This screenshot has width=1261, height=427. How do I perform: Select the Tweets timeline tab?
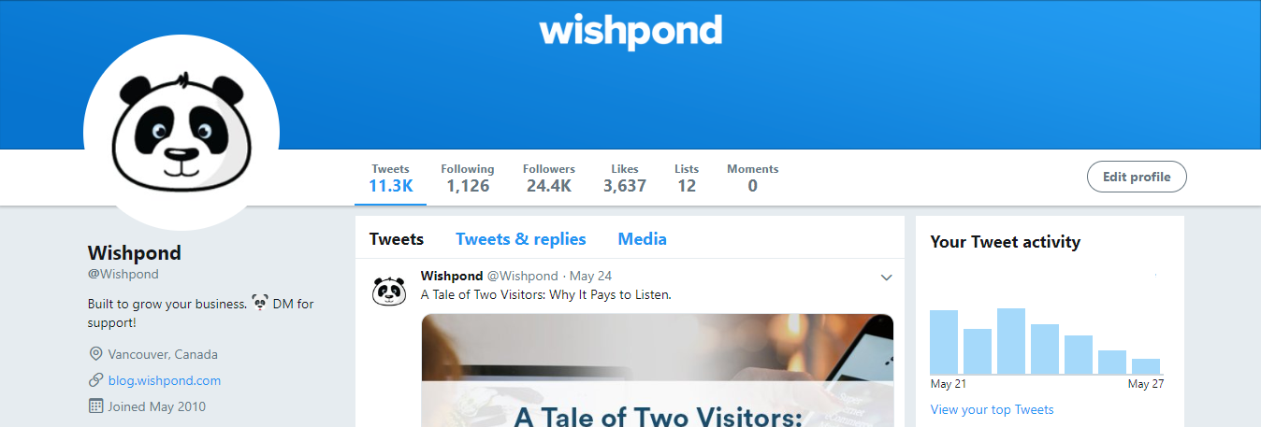click(x=397, y=239)
